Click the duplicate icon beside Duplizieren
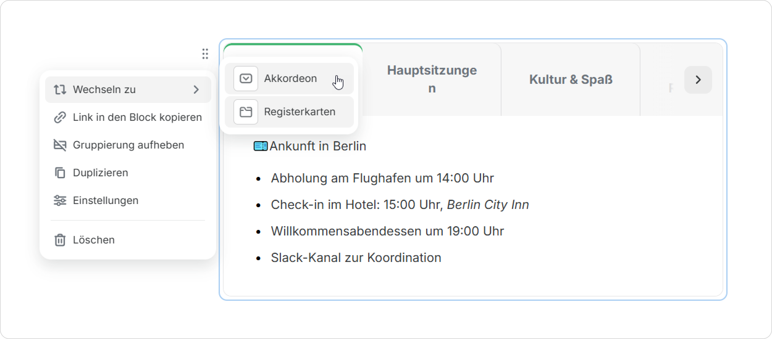This screenshot has width=772, height=339. [60, 173]
